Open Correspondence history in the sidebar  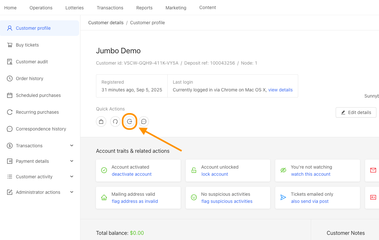41,129
